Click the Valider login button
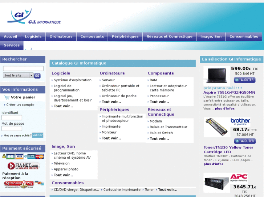 37,135
